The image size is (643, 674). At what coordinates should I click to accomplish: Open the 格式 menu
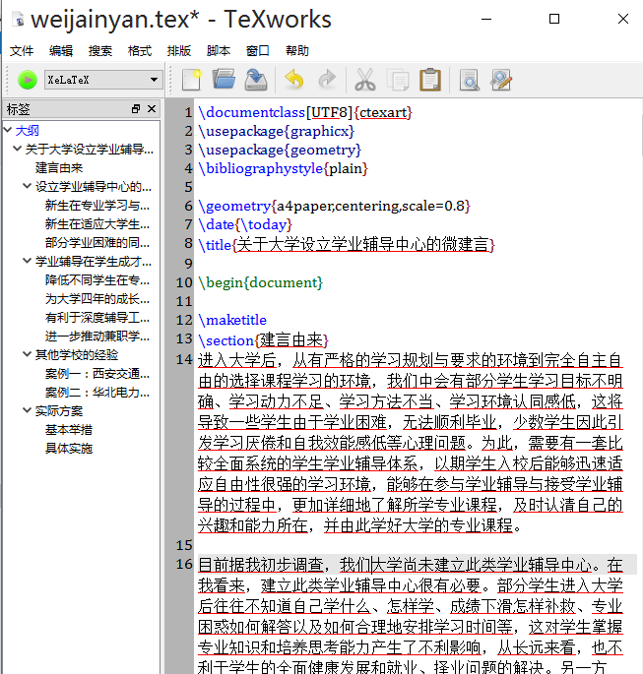(140, 51)
